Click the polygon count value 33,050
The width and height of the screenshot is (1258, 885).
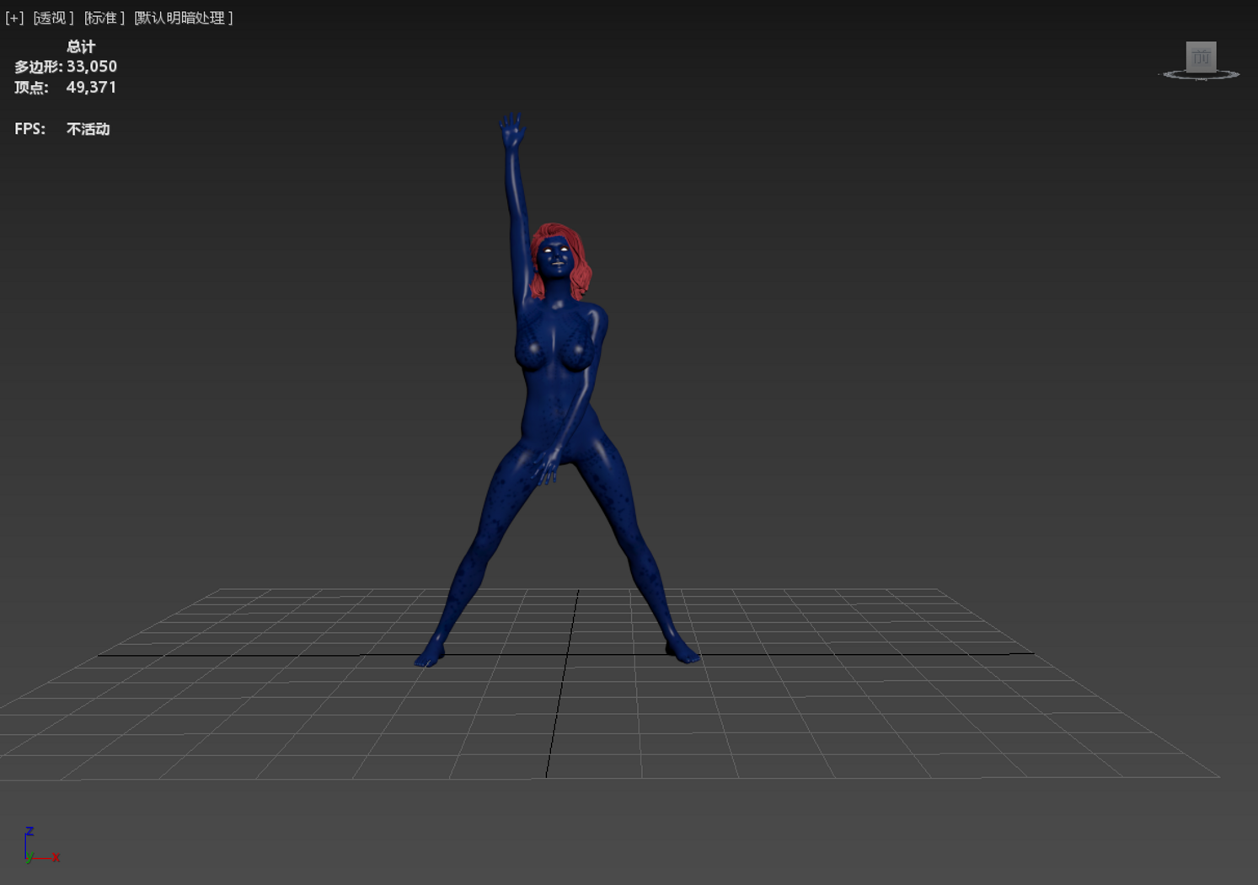92,67
